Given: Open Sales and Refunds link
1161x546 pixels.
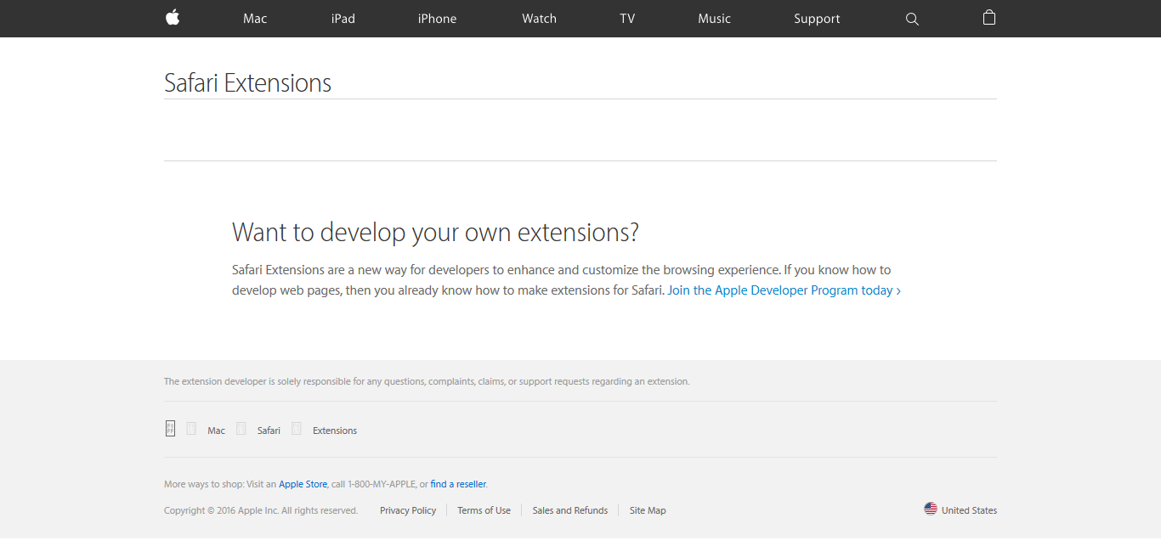Looking at the screenshot, I should (x=570, y=510).
